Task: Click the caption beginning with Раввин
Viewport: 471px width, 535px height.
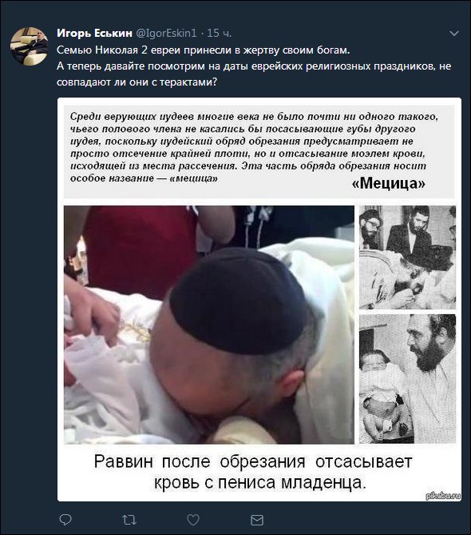Action: [x=253, y=472]
